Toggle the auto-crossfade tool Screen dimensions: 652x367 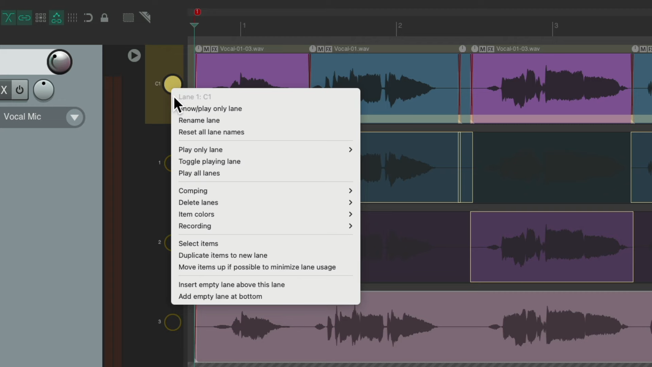click(8, 18)
